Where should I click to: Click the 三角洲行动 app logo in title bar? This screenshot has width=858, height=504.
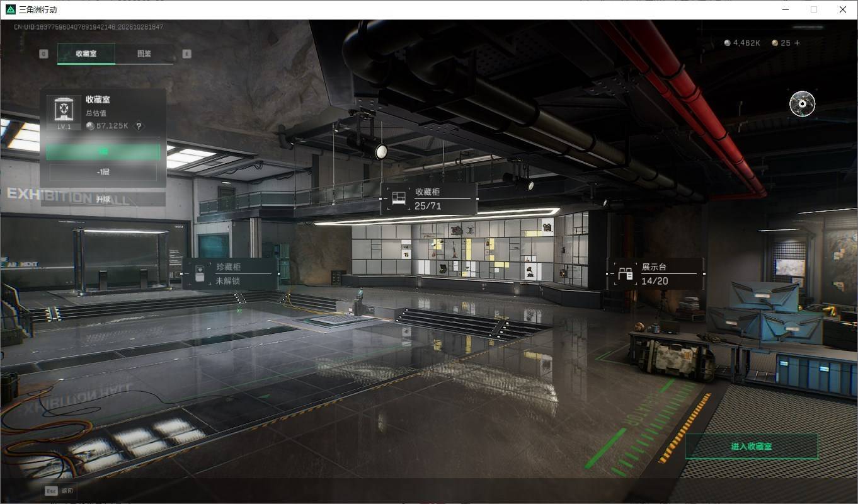pos(11,9)
